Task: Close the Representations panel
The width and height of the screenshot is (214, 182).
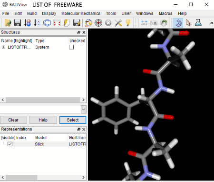Action: 84,130
